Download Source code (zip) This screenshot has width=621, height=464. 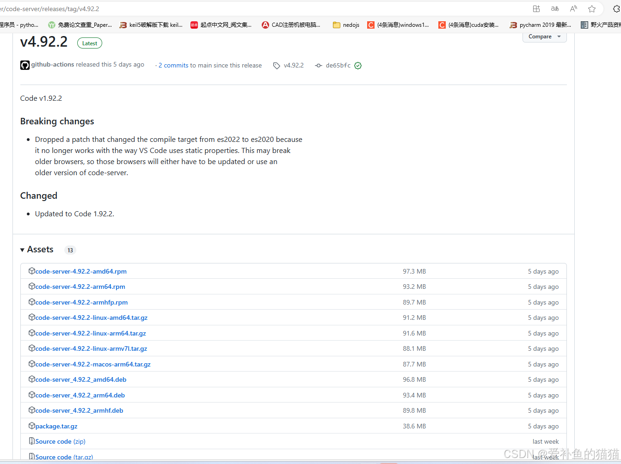(60, 441)
